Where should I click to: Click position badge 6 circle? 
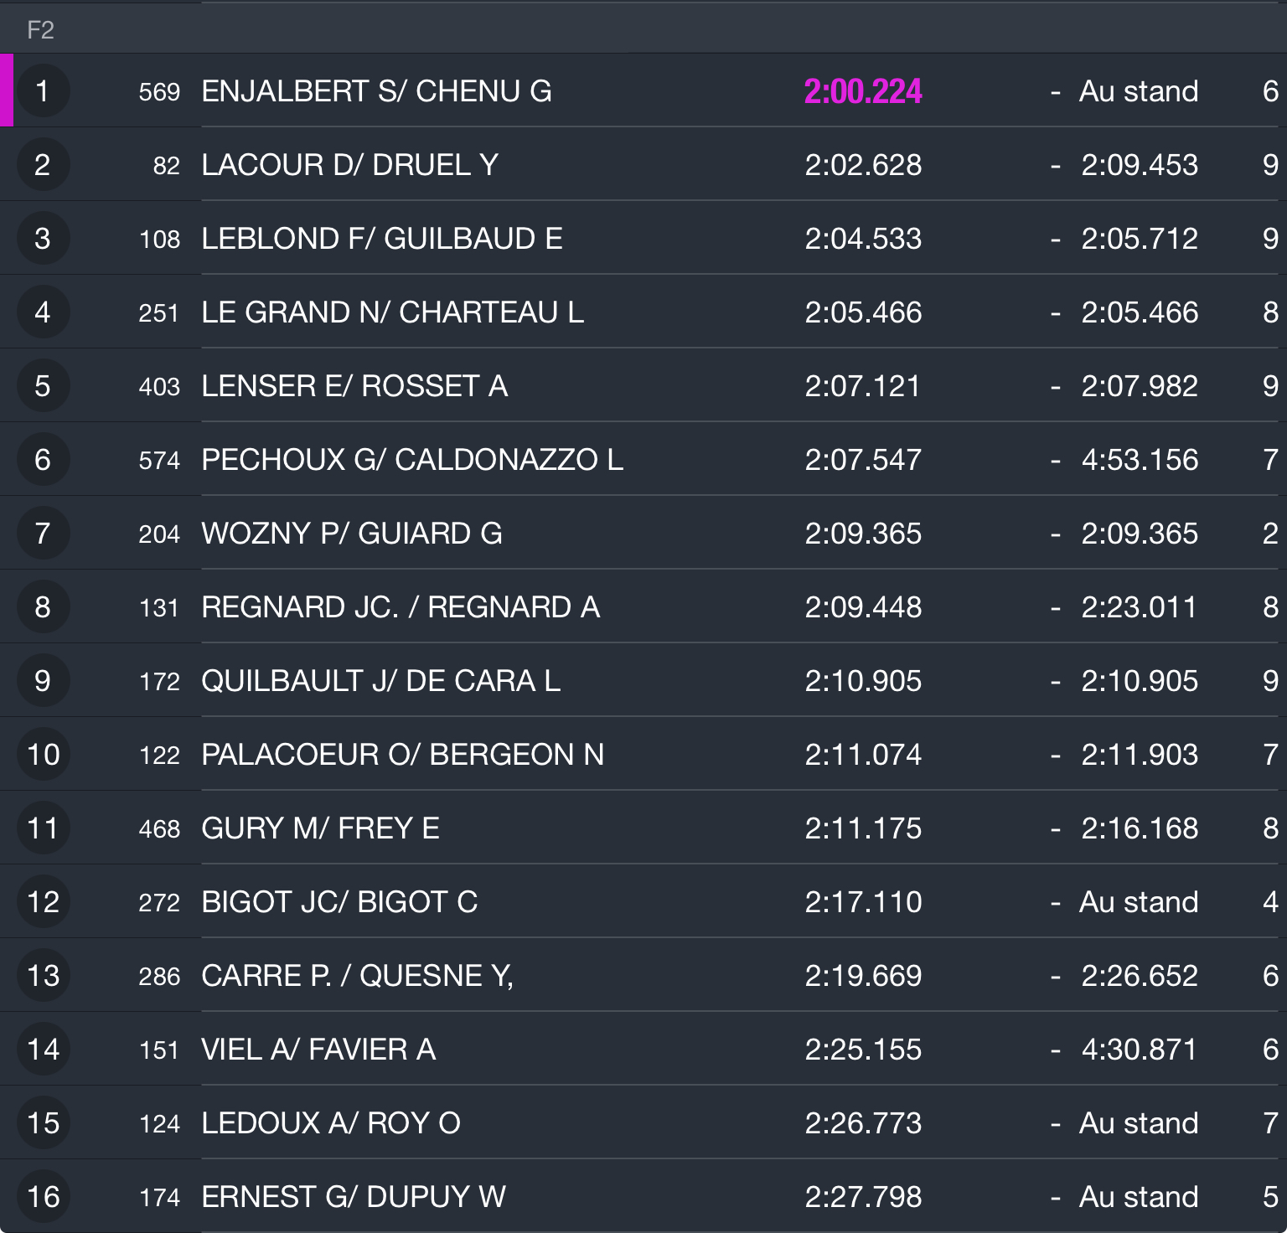tap(43, 459)
